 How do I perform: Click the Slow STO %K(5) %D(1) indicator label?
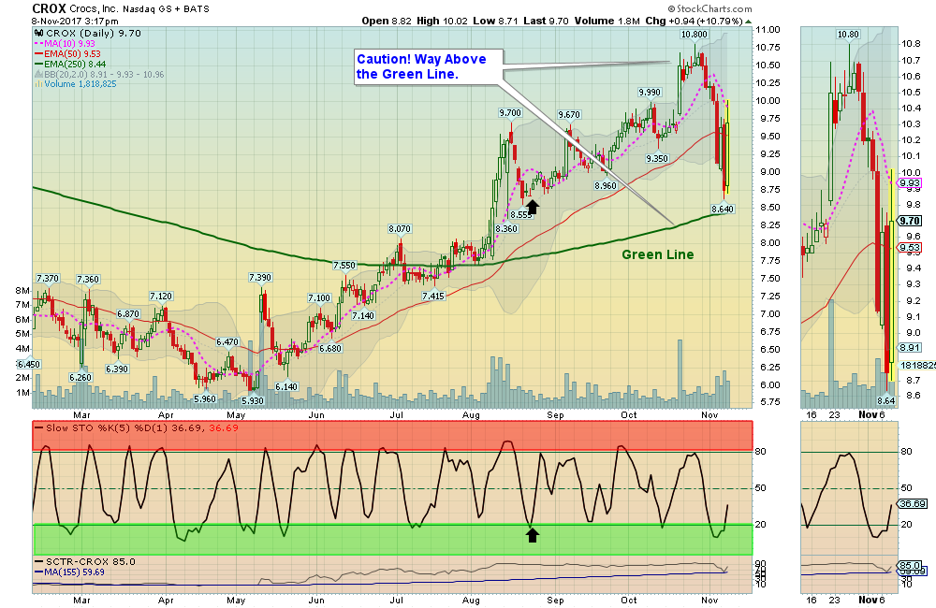(x=136, y=427)
